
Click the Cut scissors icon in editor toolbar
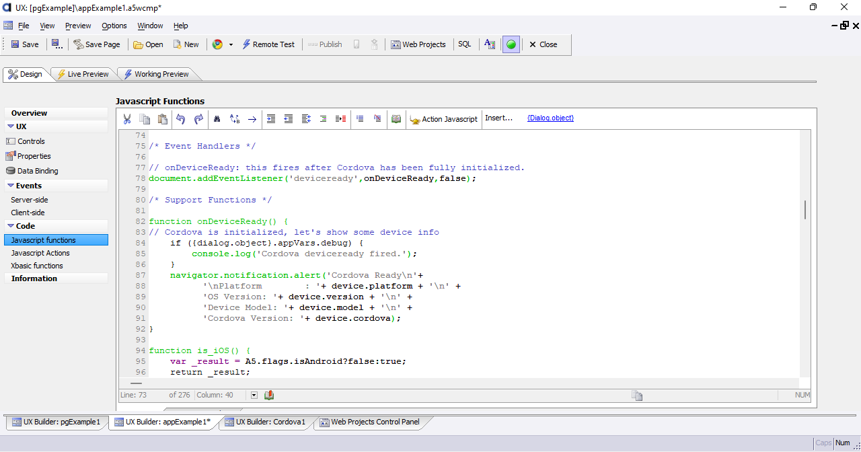tap(127, 119)
